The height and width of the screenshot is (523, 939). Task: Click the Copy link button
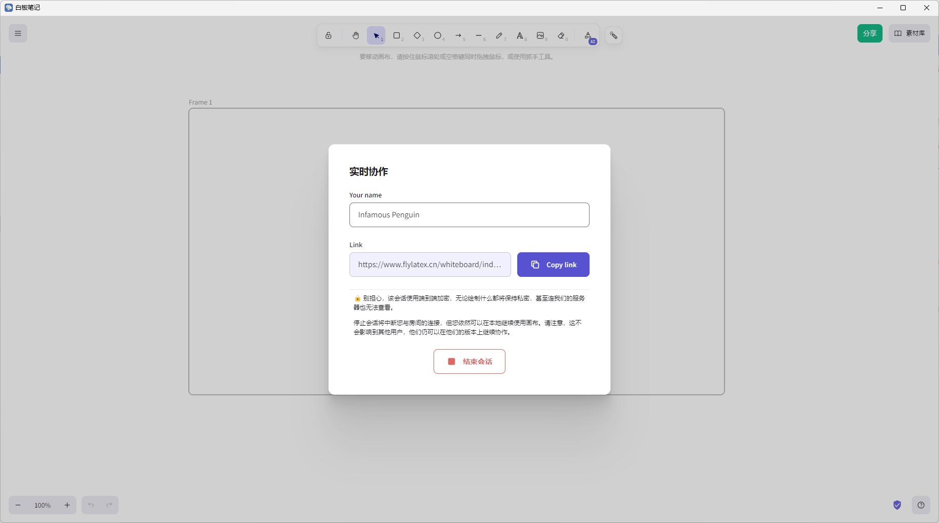point(553,265)
